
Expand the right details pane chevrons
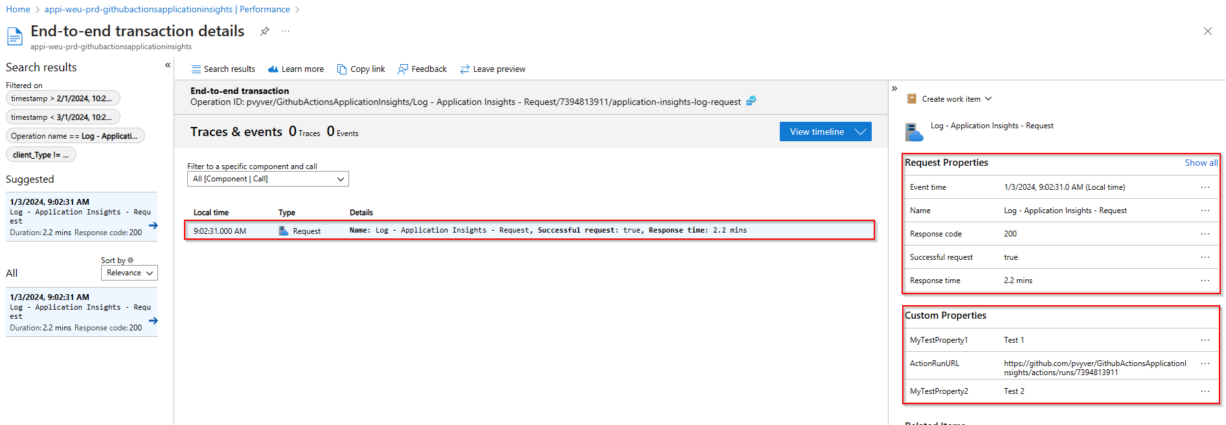point(894,88)
